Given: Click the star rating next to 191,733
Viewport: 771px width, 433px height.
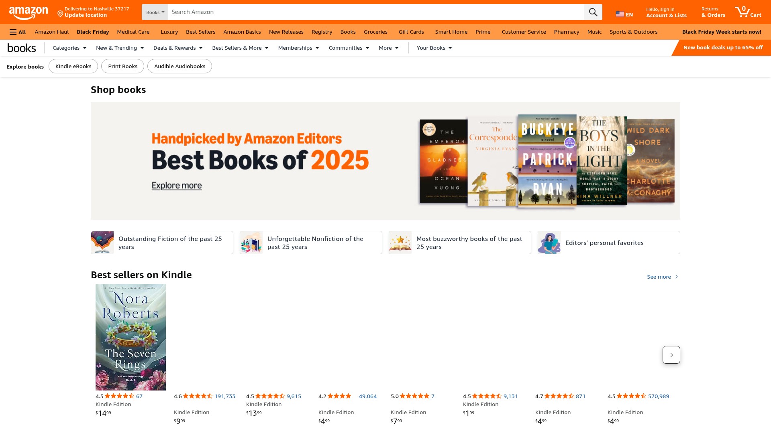Looking at the screenshot, I should (x=198, y=396).
